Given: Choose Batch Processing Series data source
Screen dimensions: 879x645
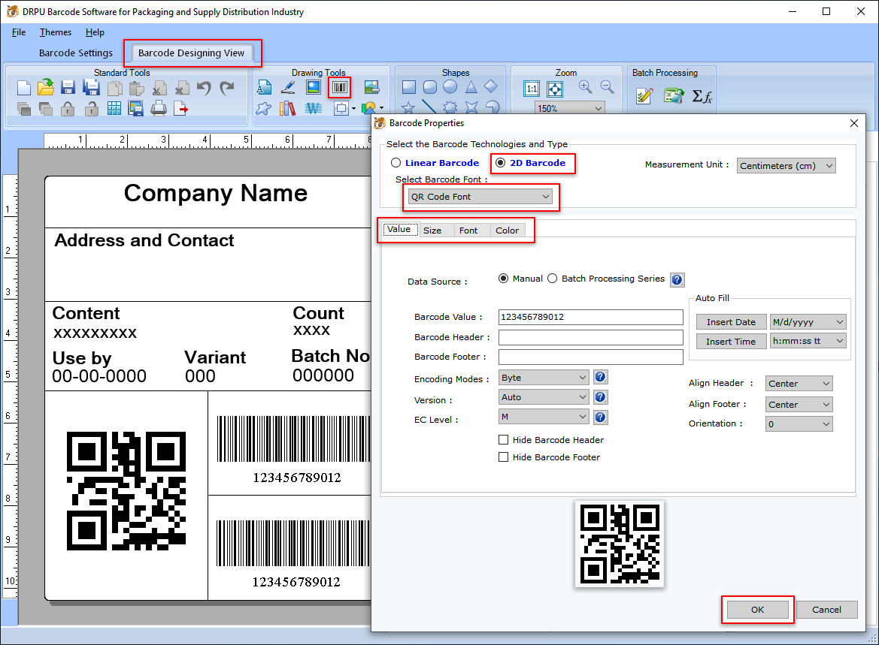Looking at the screenshot, I should click(x=552, y=279).
